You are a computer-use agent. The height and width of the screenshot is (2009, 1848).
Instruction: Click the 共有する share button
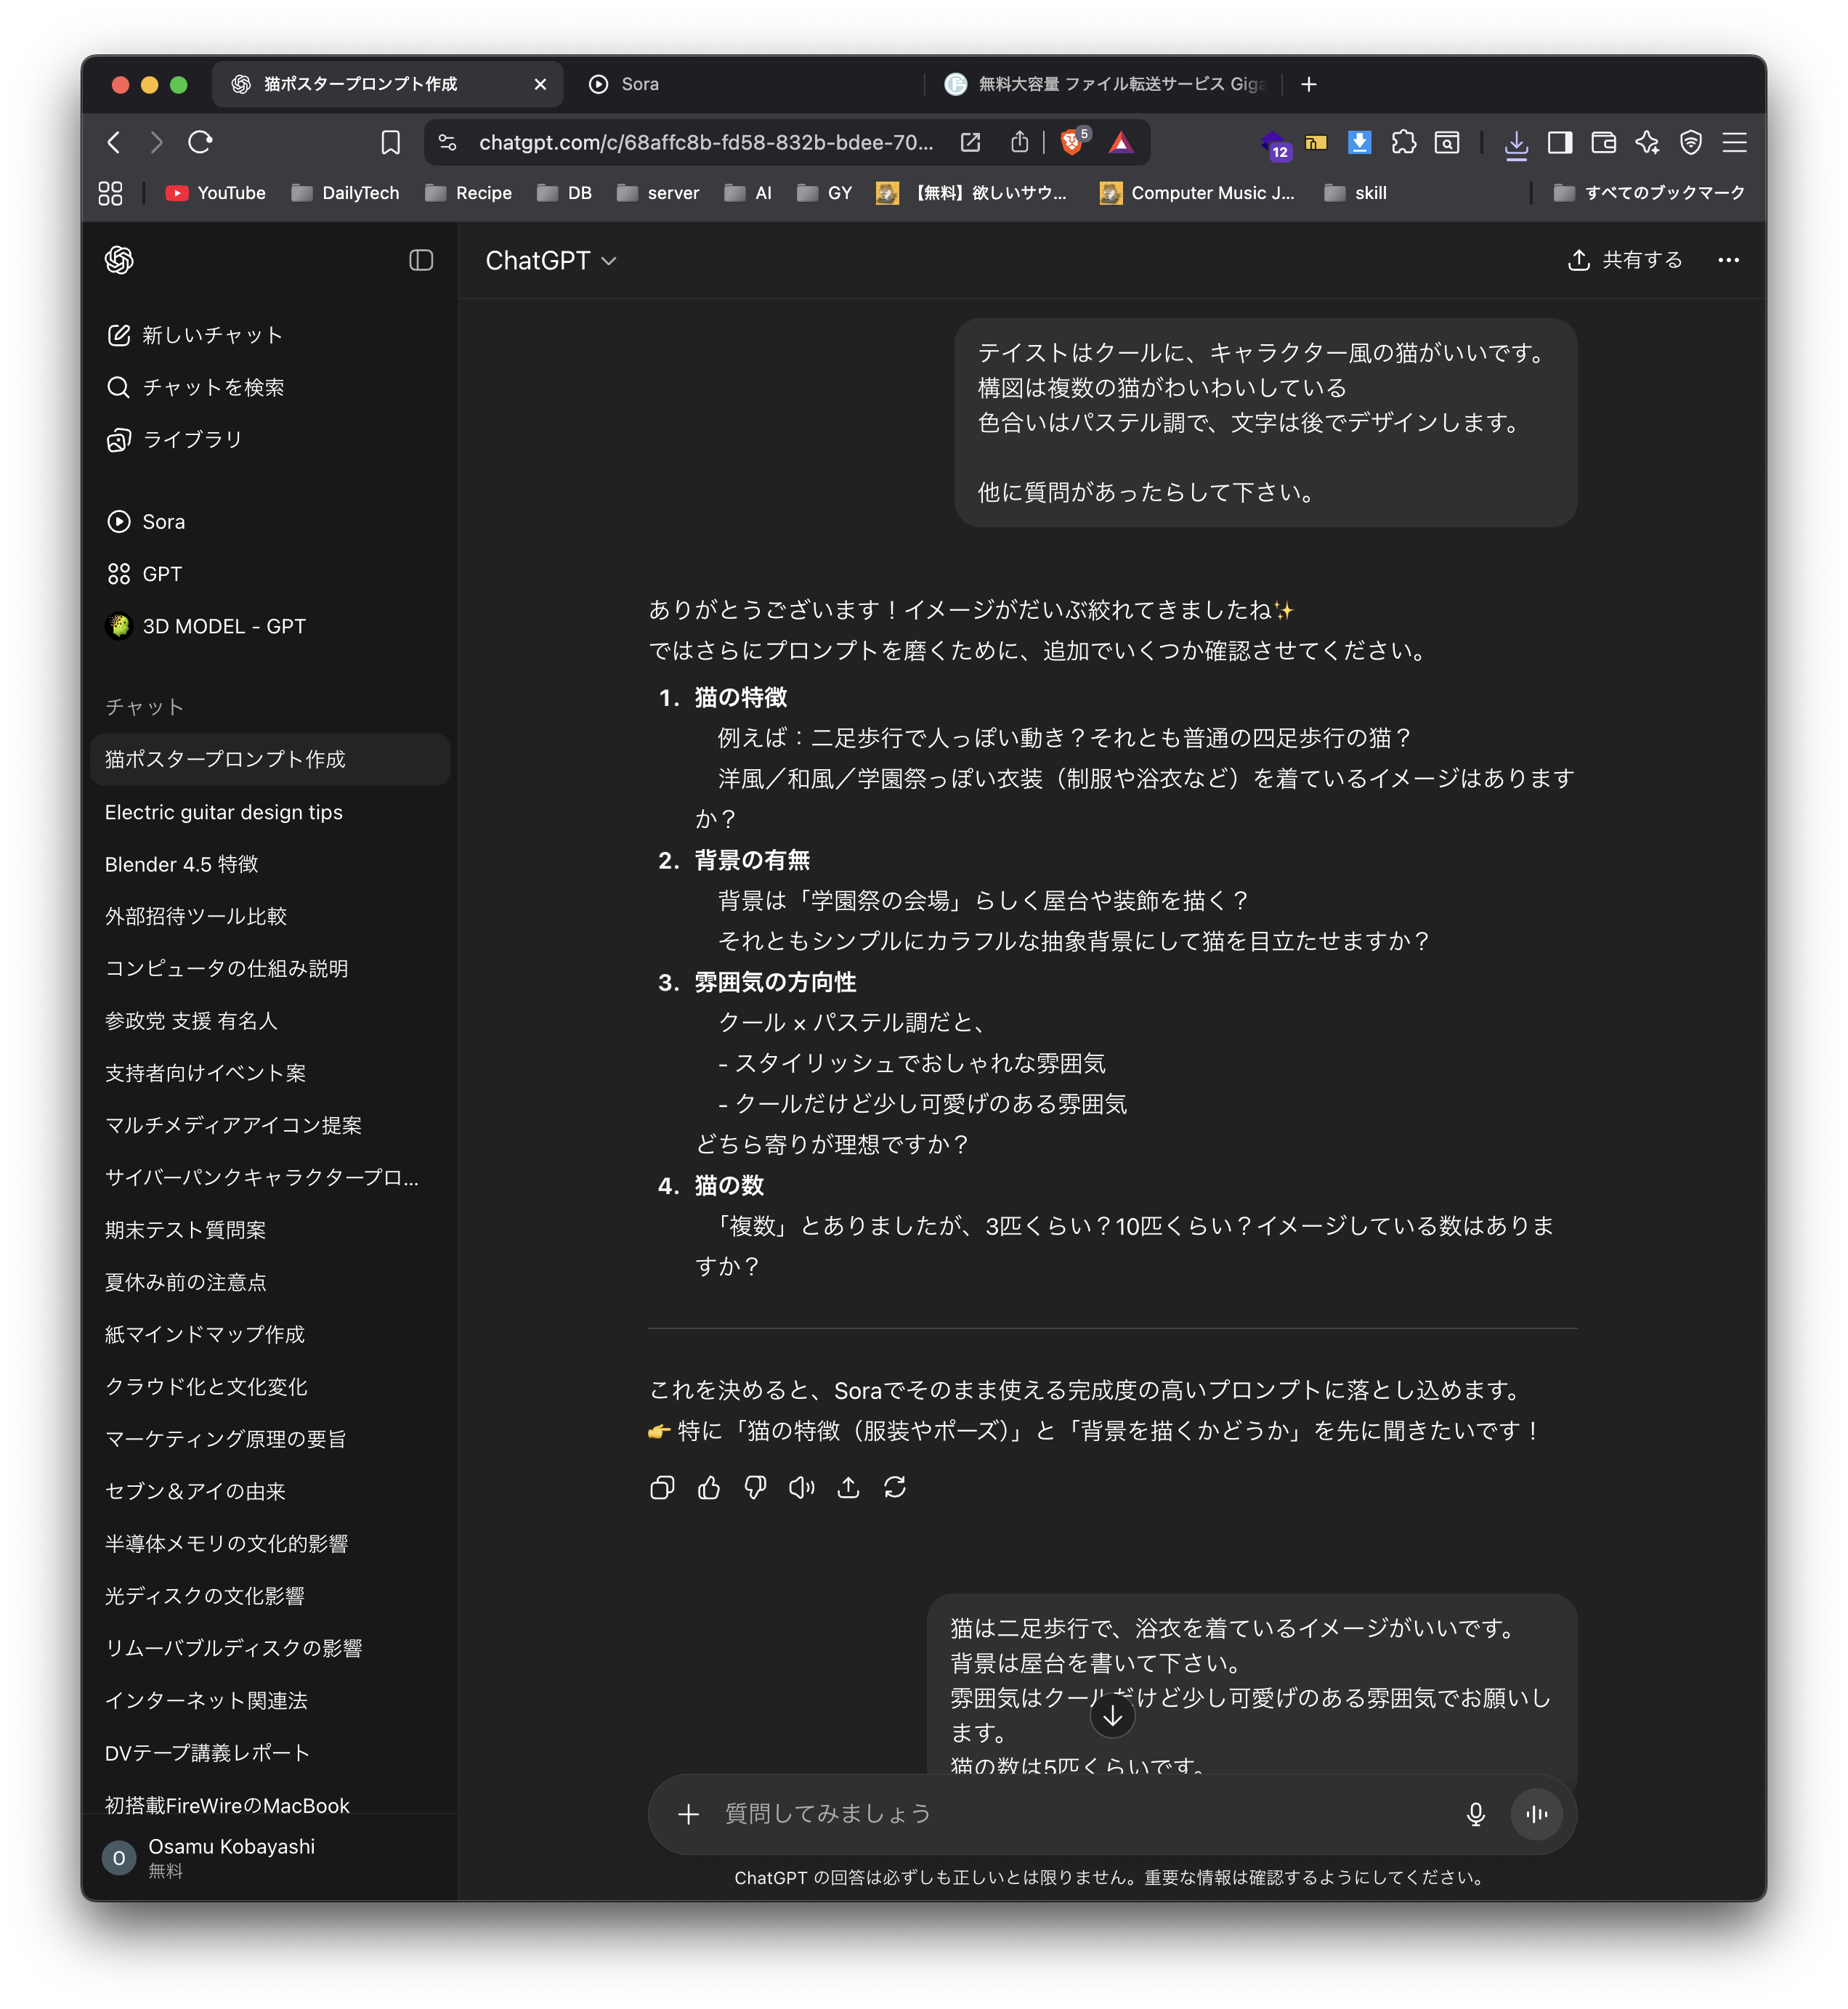point(1626,260)
